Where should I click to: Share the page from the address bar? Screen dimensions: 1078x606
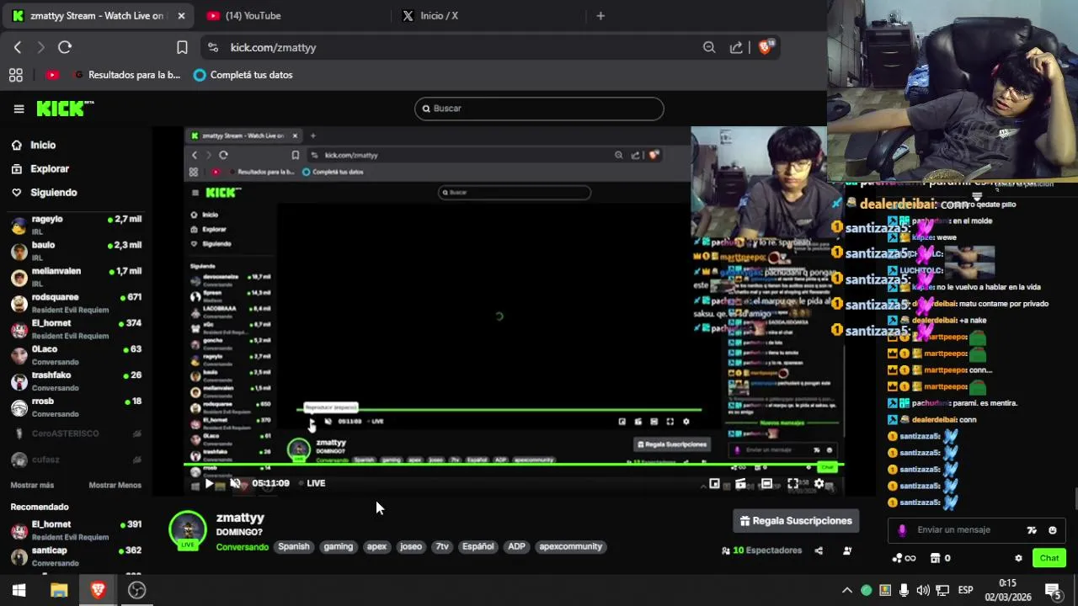tap(736, 48)
